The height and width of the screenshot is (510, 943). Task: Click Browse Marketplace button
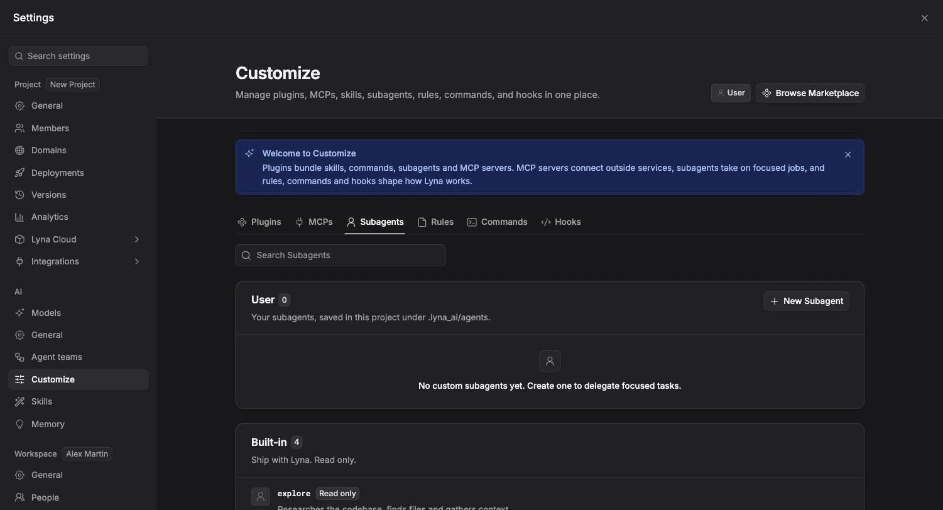pos(810,93)
